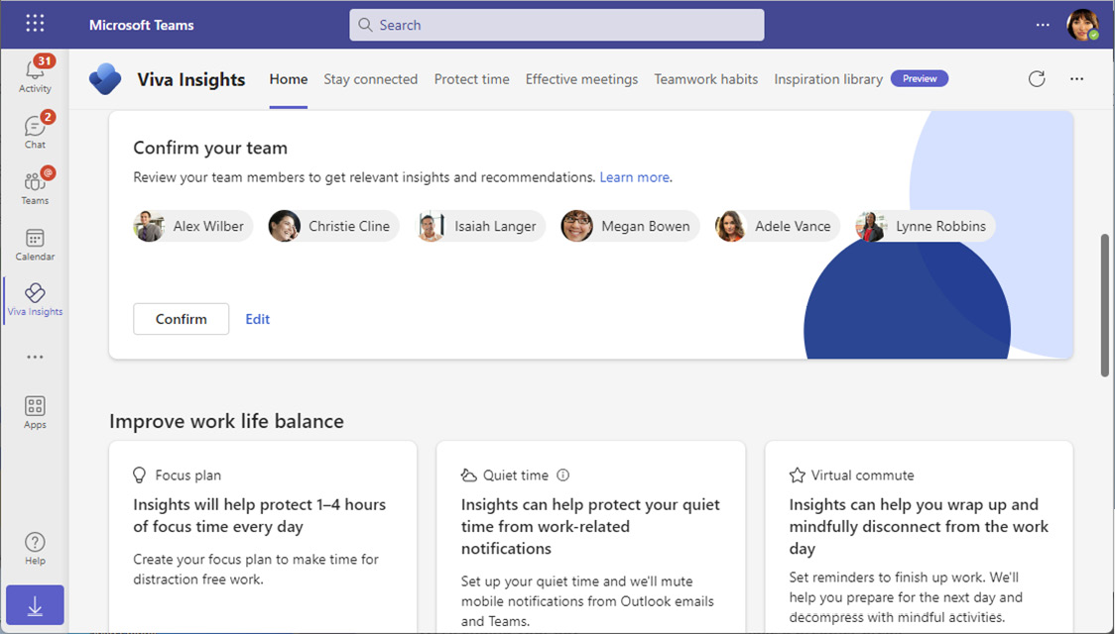
Task: Click the Improve work life balance heading
Action: point(226,421)
